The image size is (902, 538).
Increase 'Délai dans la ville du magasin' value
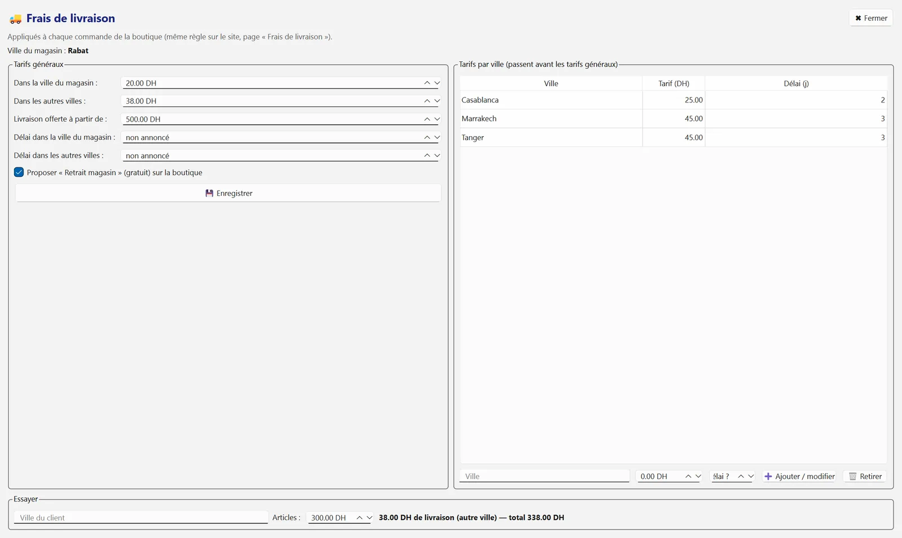pos(427,137)
